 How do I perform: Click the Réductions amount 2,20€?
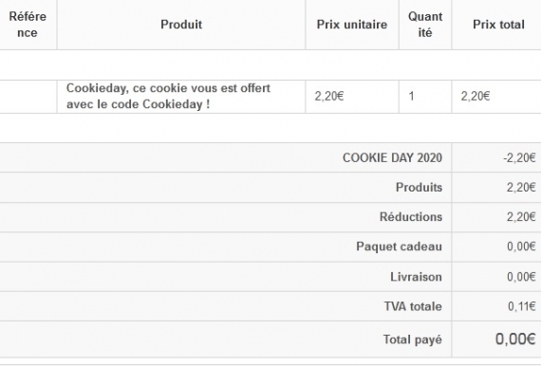click(521, 217)
